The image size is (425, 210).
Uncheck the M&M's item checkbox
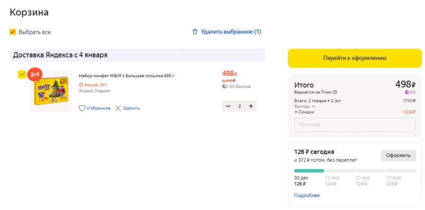point(22,74)
